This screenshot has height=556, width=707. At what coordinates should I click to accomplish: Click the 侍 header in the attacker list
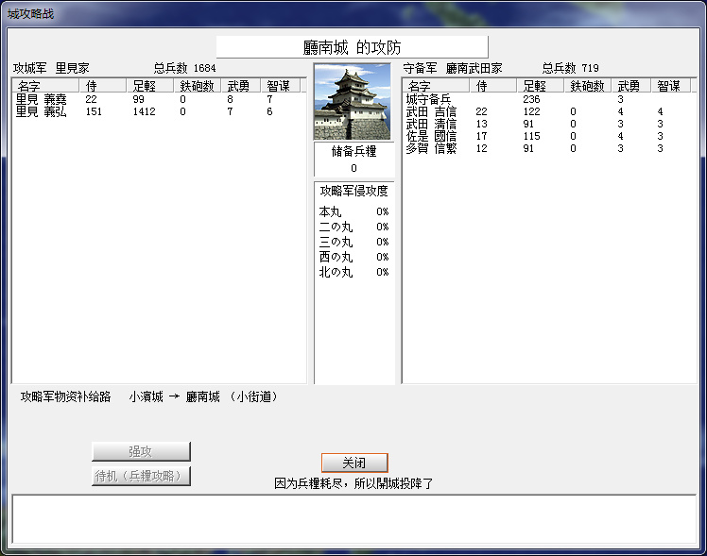[x=102, y=86]
